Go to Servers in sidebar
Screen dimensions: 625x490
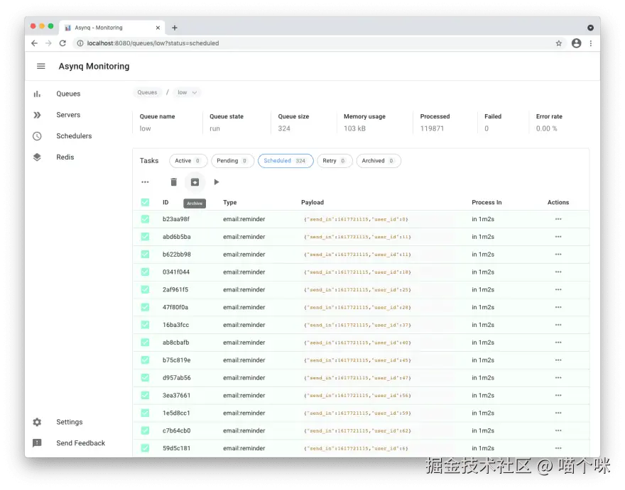(x=68, y=115)
